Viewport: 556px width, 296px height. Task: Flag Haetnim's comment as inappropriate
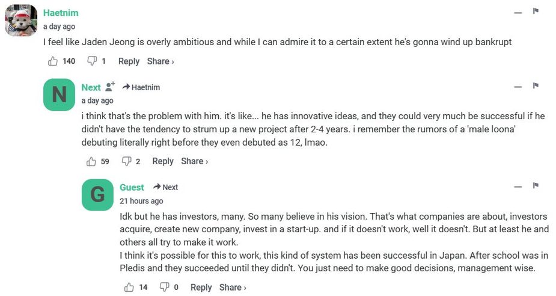click(x=536, y=11)
